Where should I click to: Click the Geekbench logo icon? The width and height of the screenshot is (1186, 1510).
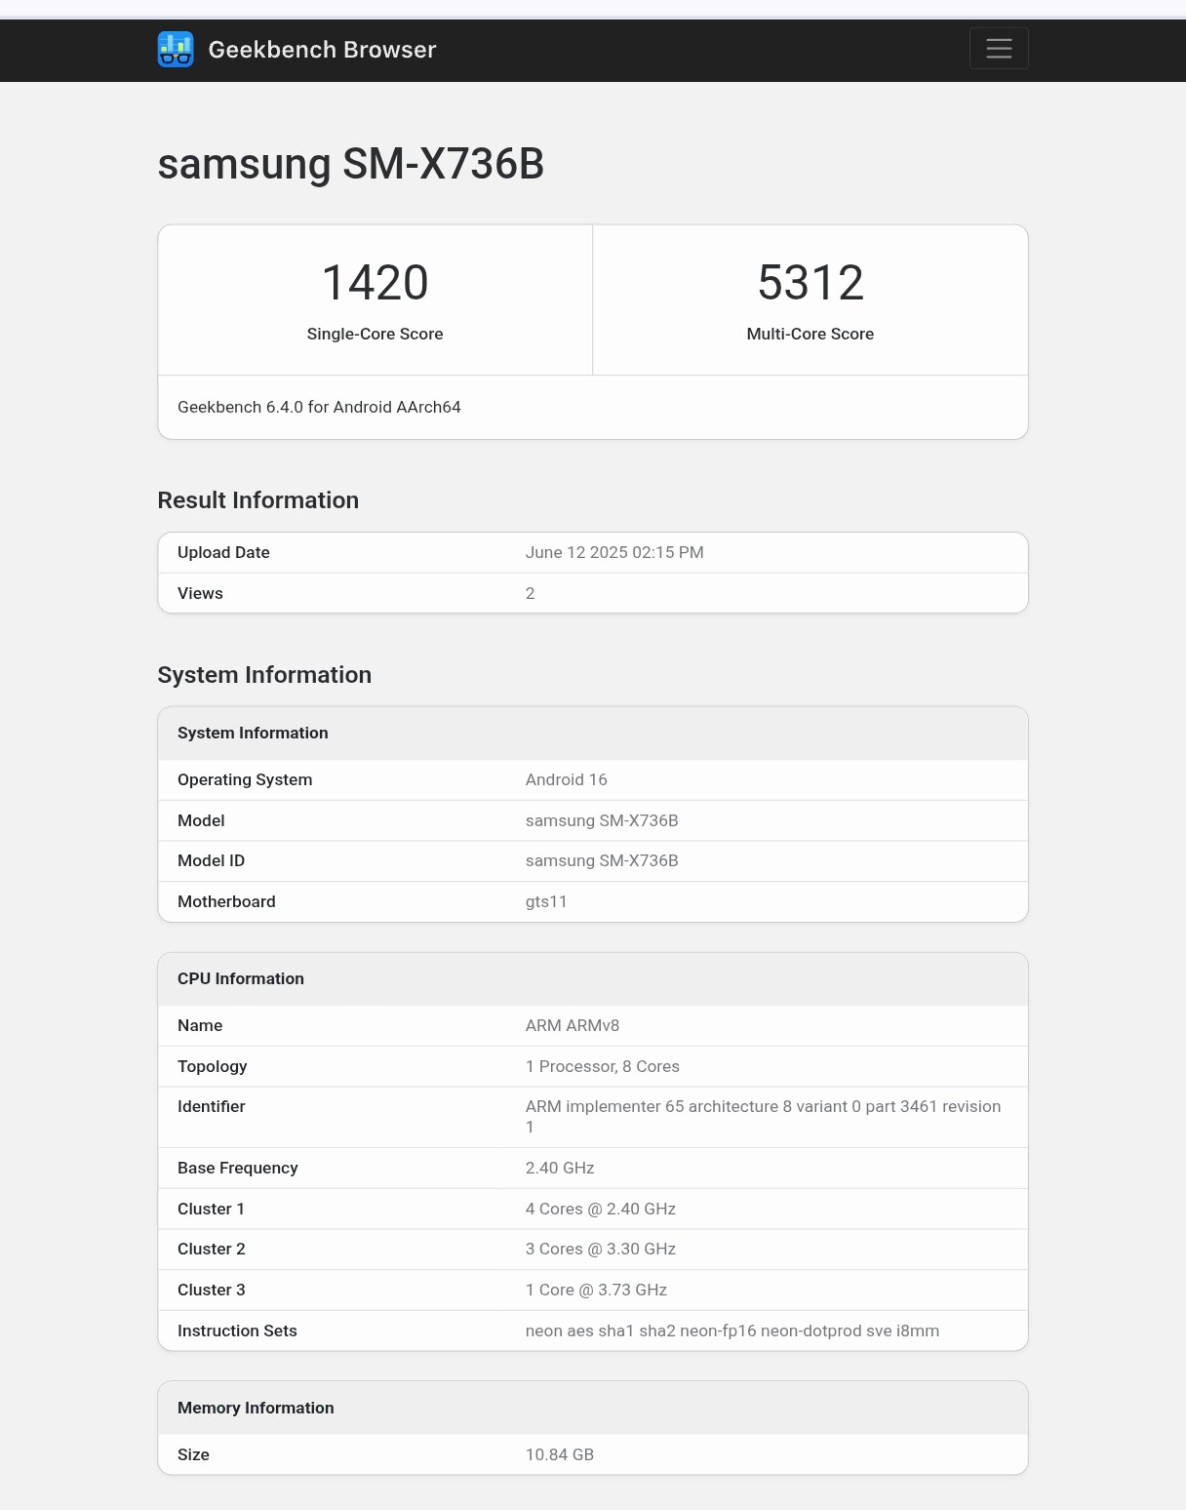176,50
